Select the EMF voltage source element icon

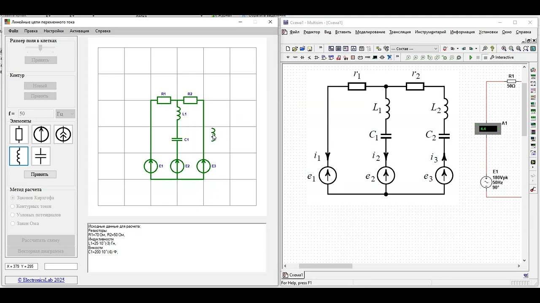41,134
